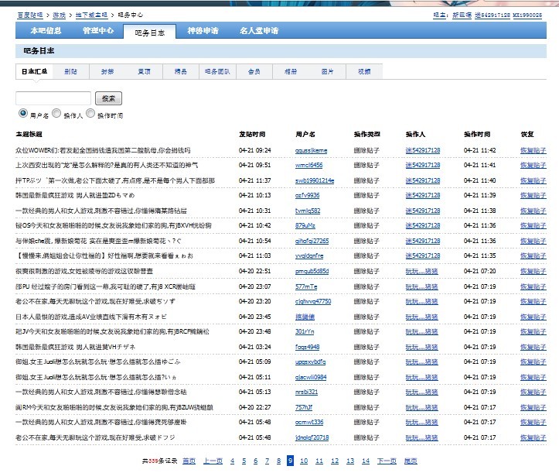Click the operation time 04-21 07:20 cell
Image resolution: width=559 pixels, height=473 pixels.
point(480,271)
